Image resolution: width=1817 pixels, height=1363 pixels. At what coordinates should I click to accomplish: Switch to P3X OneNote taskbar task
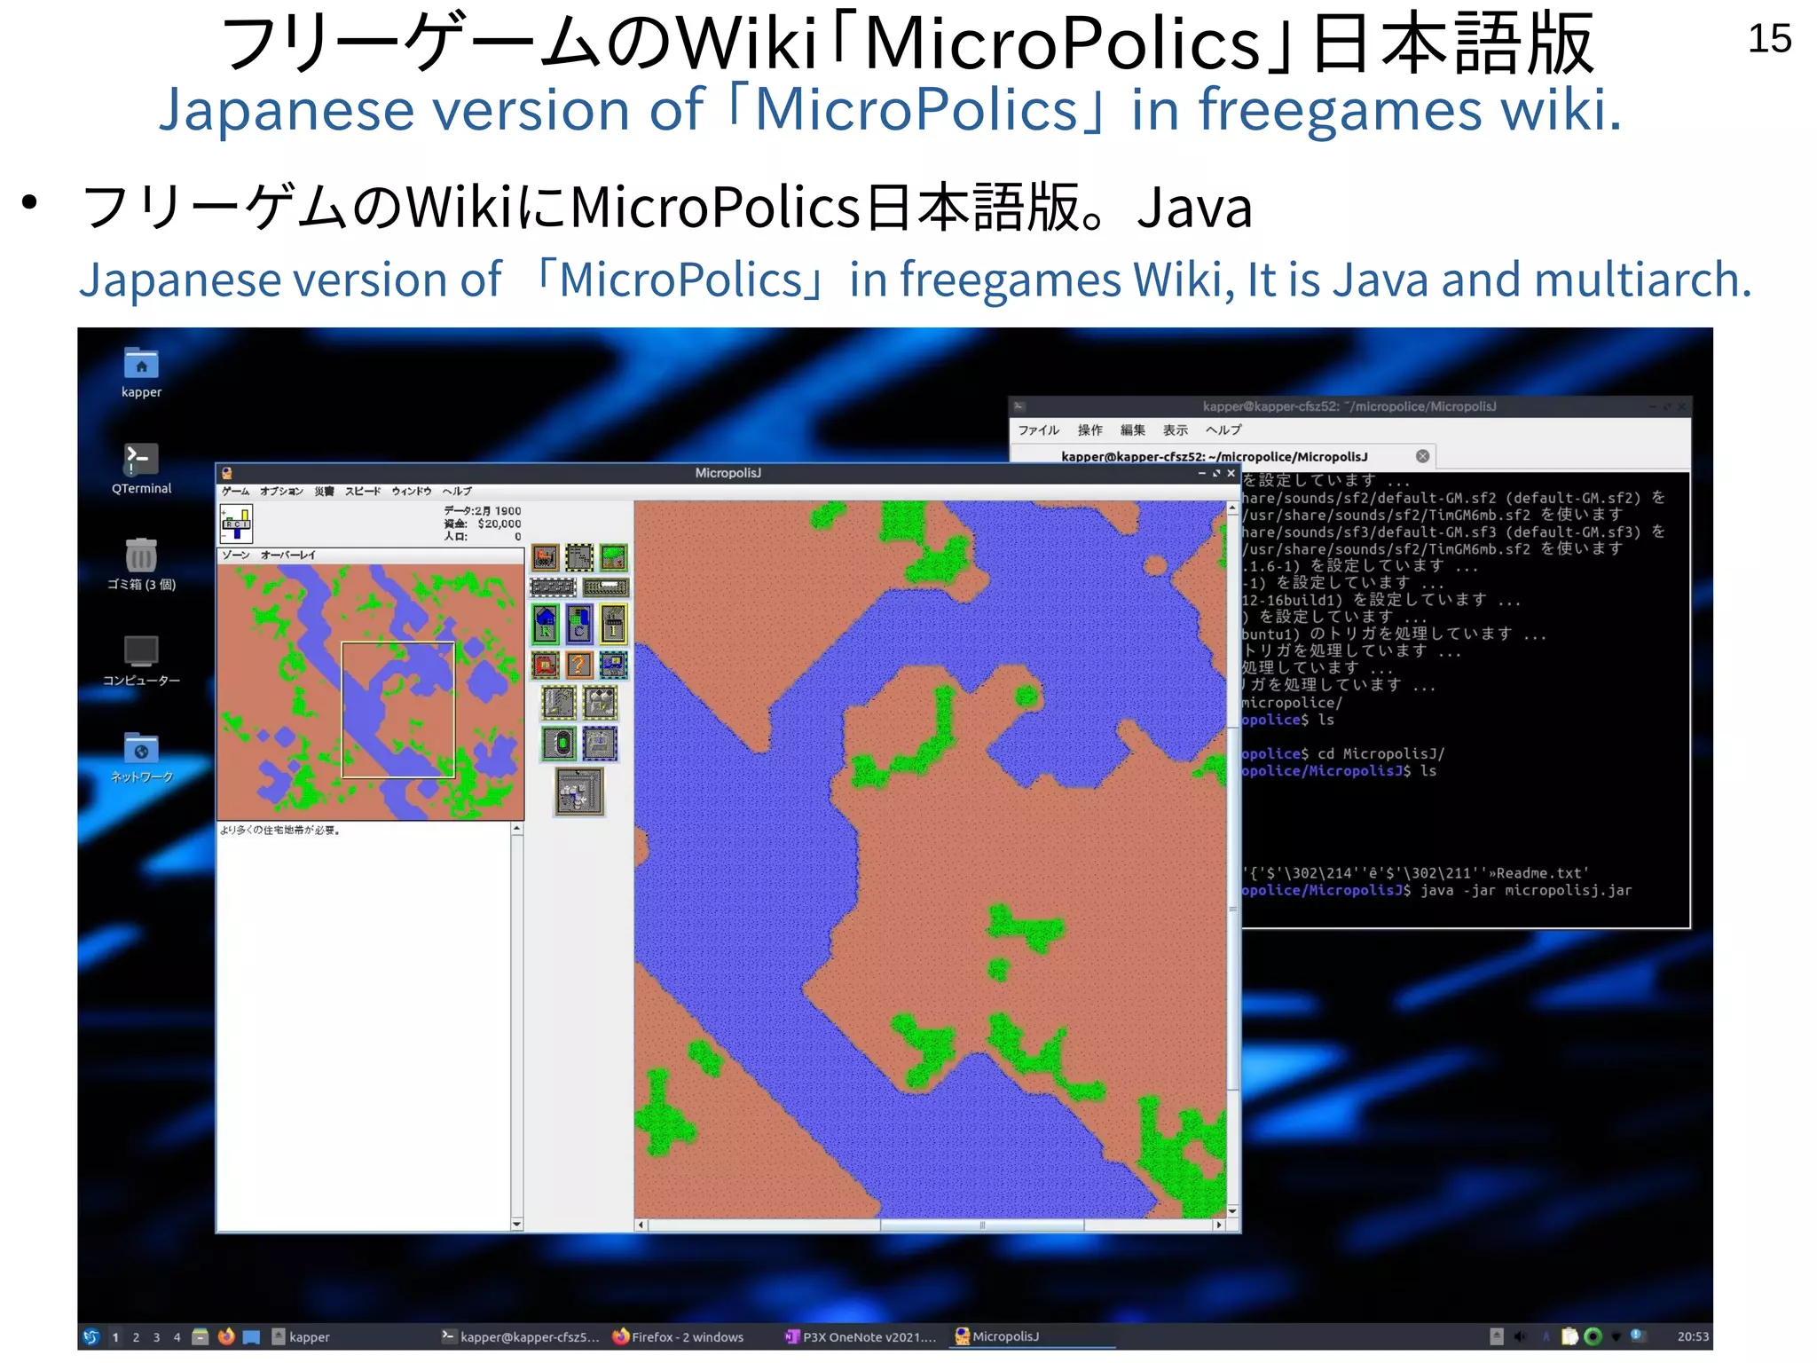pos(861,1336)
